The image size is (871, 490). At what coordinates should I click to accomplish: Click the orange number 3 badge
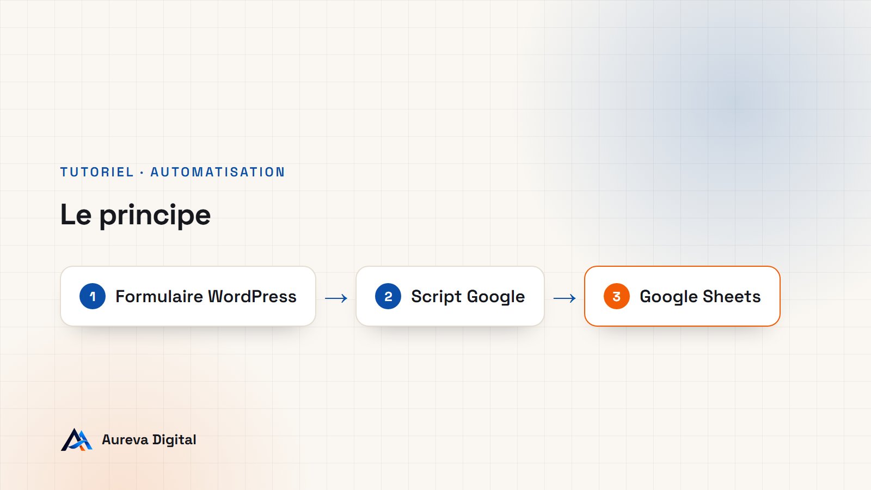[x=617, y=296]
